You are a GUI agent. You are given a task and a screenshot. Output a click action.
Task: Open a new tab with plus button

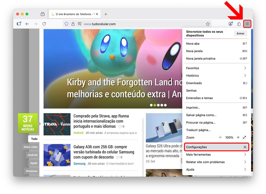(106, 14)
